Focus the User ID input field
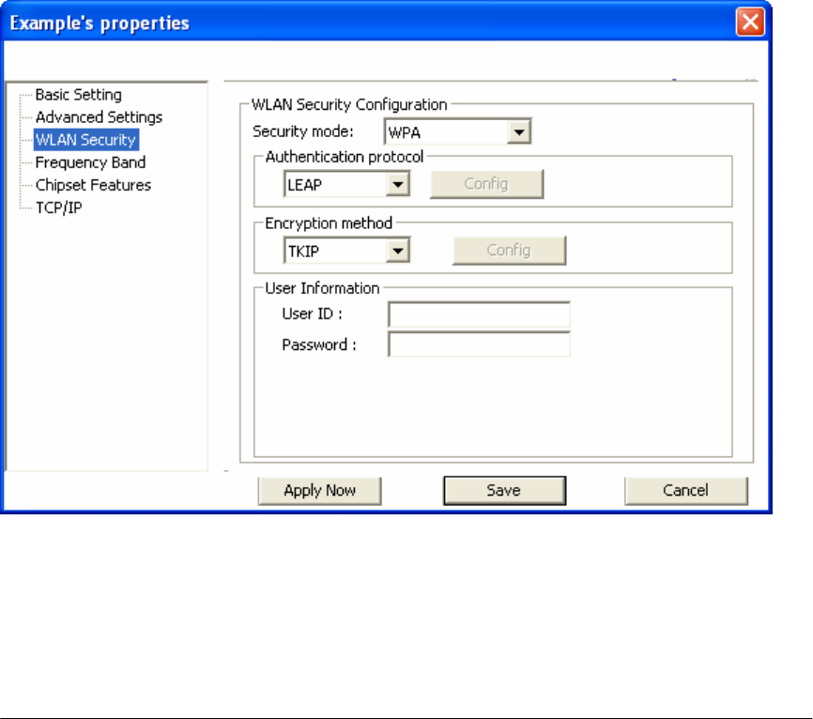 (x=479, y=314)
